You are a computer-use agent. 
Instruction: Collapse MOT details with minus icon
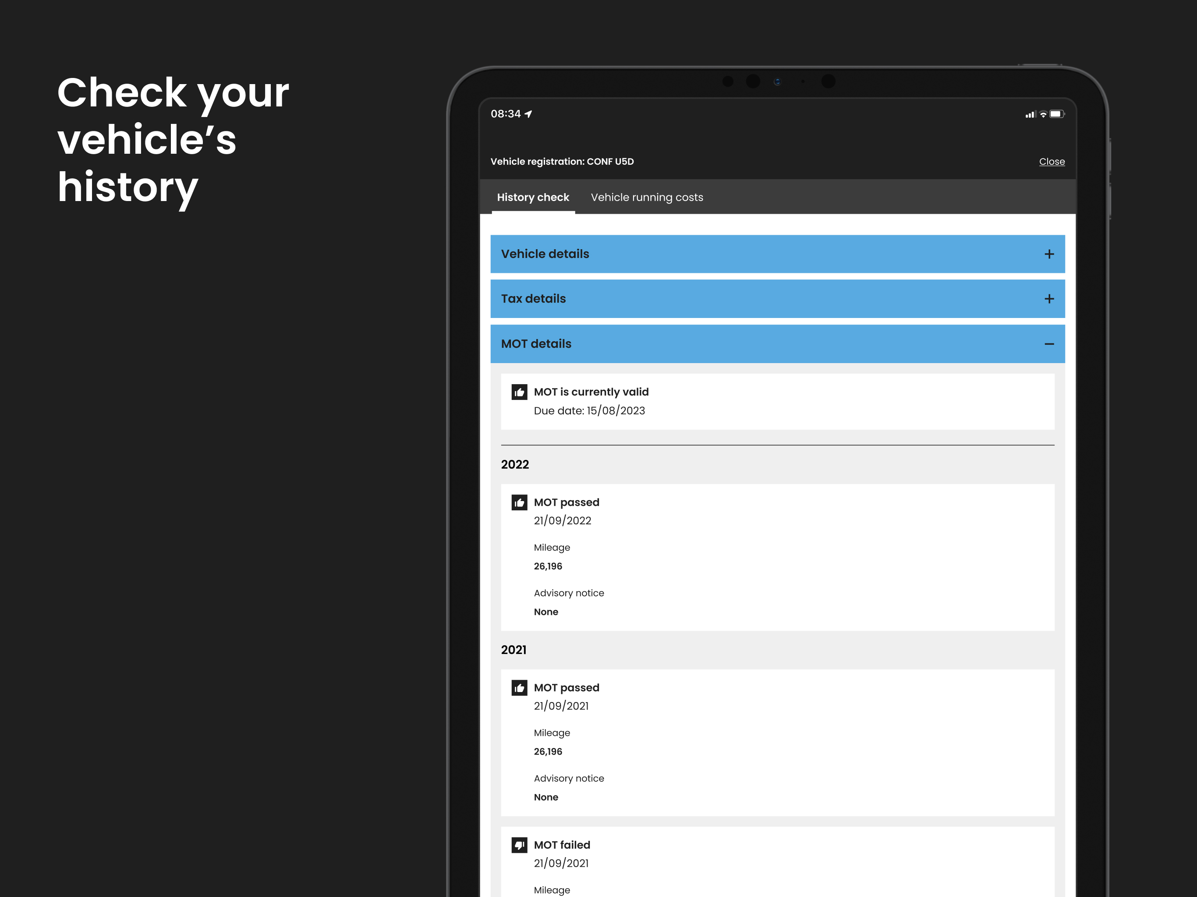(1049, 344)
